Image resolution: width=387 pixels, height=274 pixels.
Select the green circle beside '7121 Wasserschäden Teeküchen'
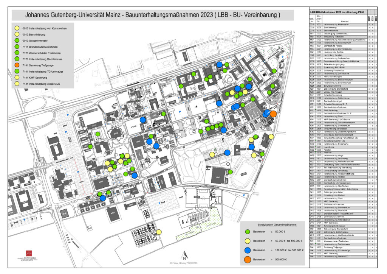click(x=17, y=53)
